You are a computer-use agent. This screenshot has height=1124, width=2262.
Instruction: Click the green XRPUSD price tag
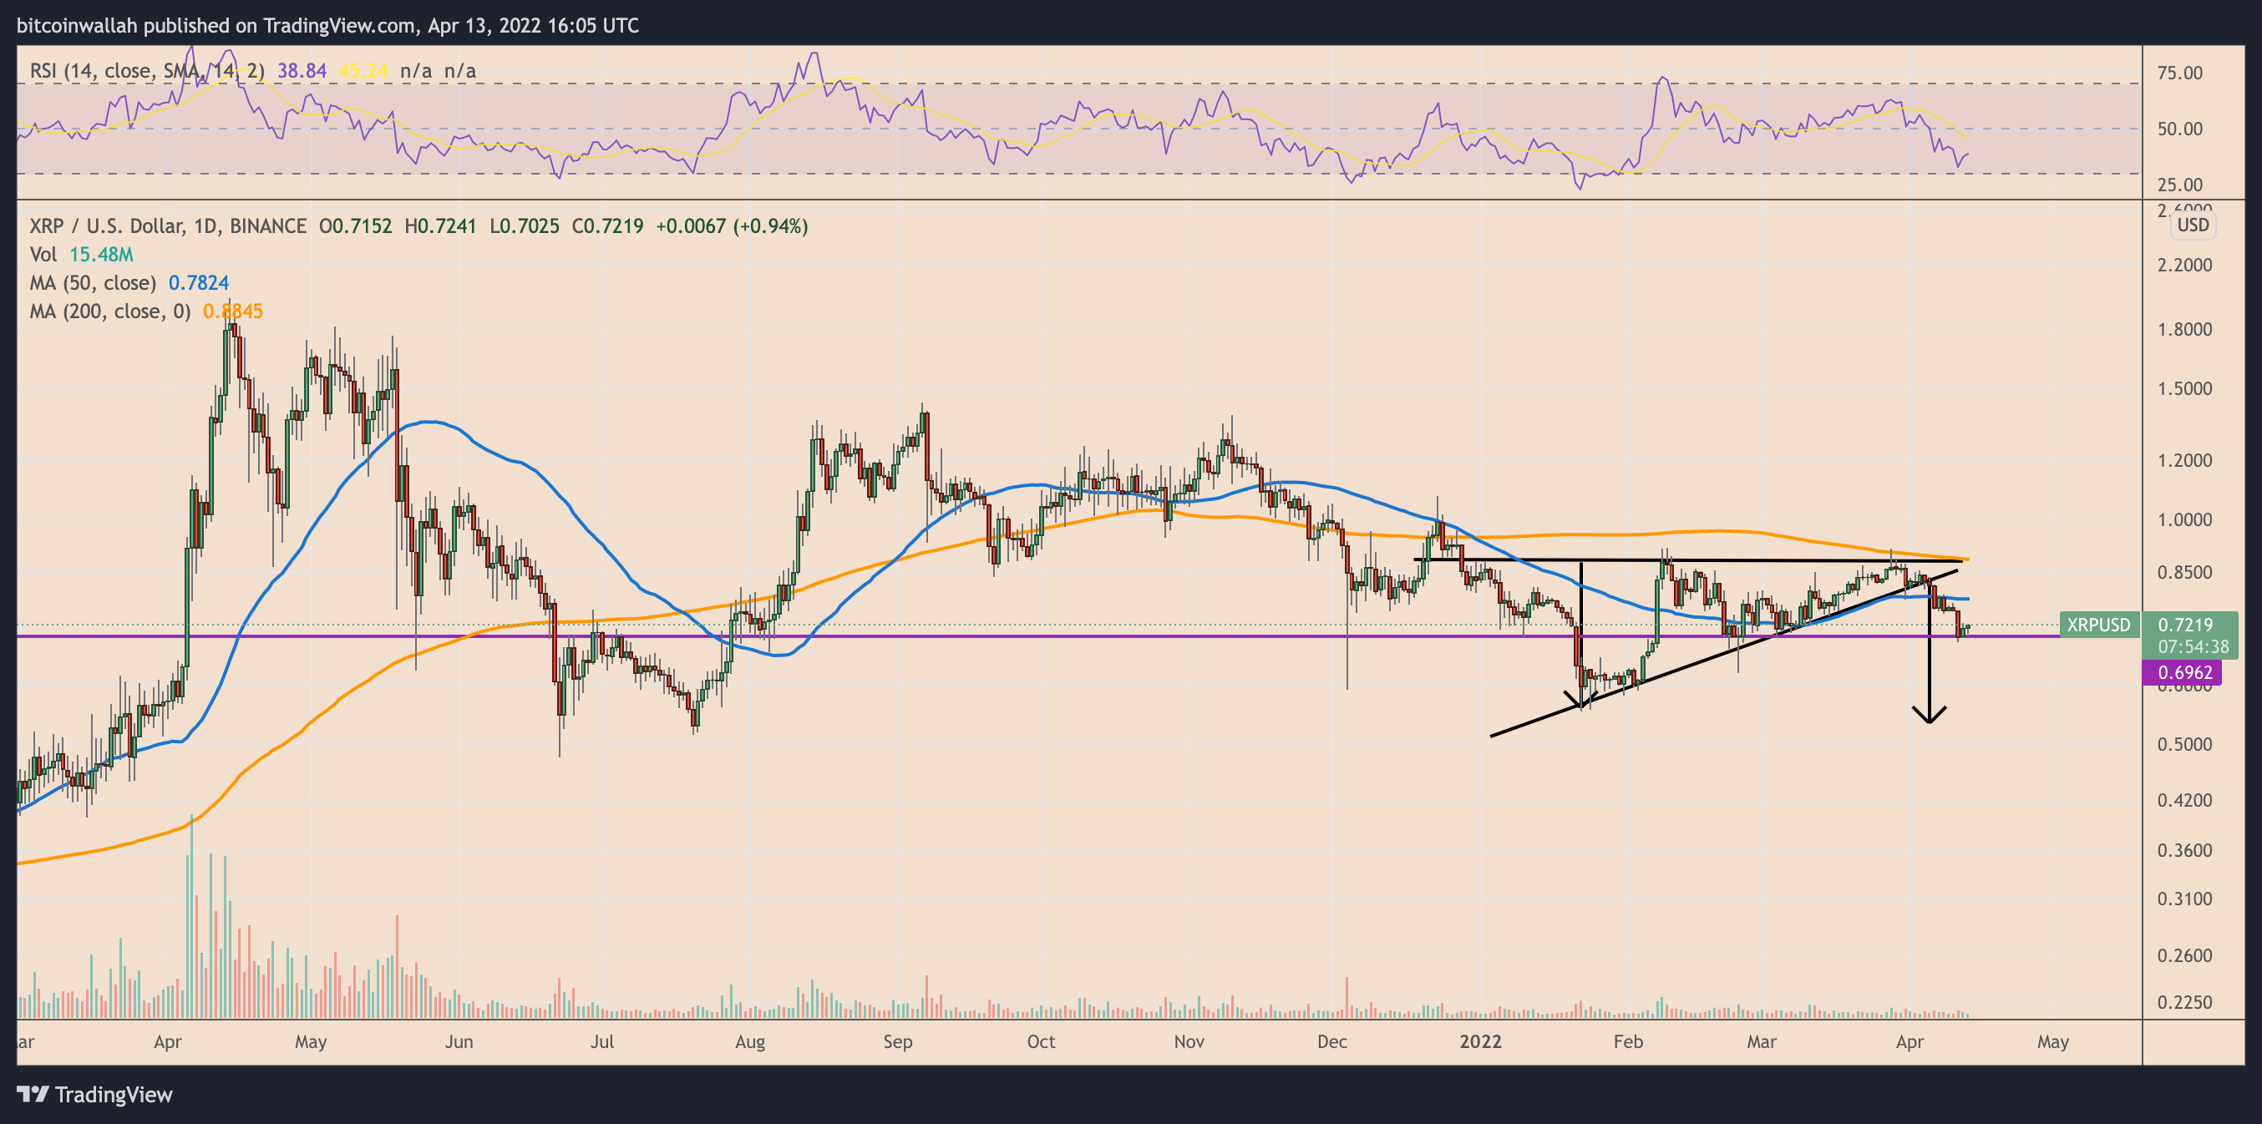coord(2098,625)
